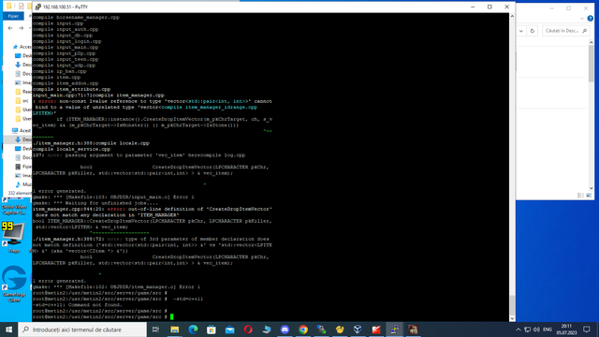This screenshot has height=337, width=599.
Task: Open Microsoft Store from the taskbar
Action: click(x=212, y=330)
